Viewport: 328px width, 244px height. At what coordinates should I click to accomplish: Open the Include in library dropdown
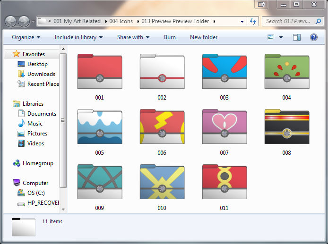(x=78, y=37)
